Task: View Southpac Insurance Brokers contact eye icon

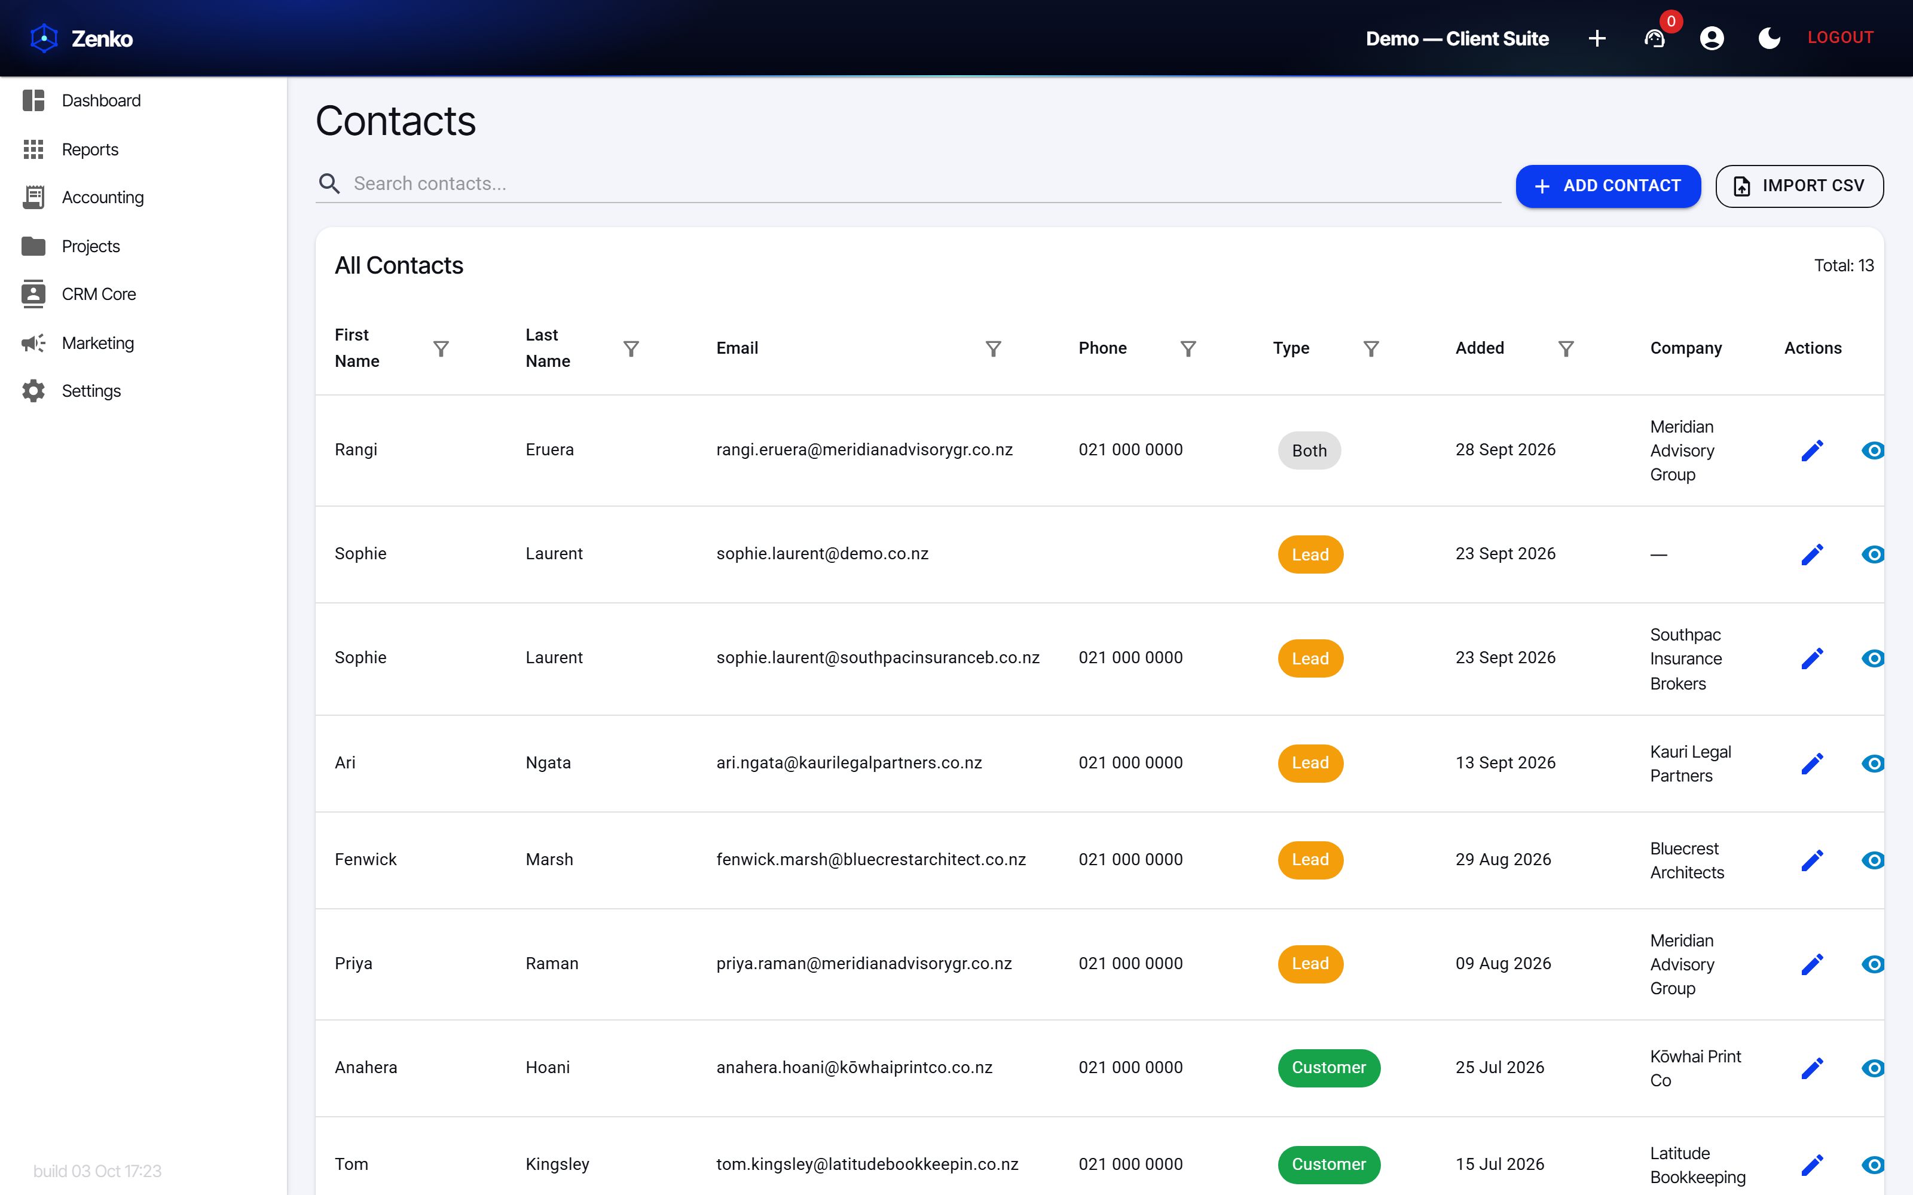Action: (x=1873, y=658)
